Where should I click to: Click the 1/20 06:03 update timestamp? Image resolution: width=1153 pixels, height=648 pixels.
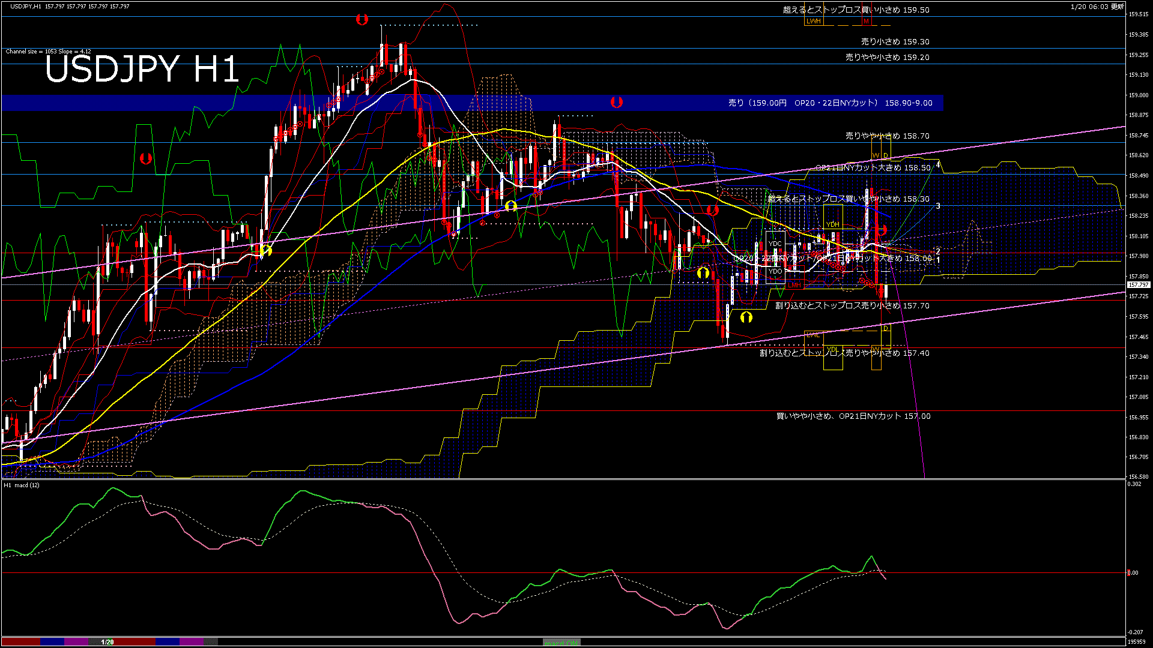point(1097,7)
